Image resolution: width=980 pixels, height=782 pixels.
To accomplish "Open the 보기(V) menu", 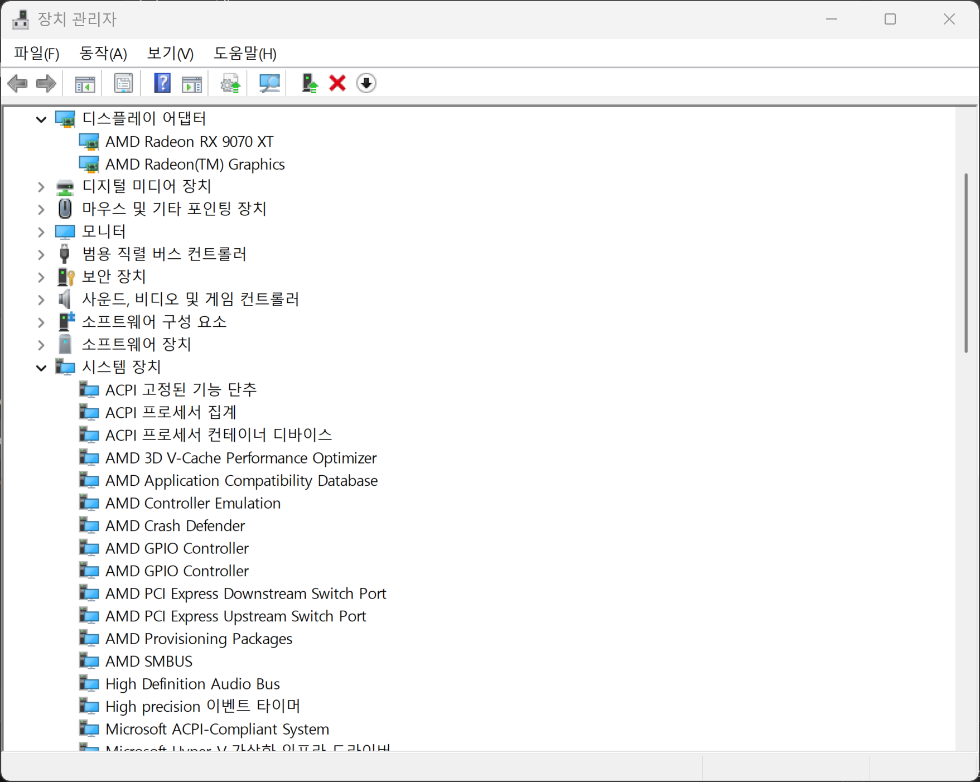I will (x=170, y=53).
